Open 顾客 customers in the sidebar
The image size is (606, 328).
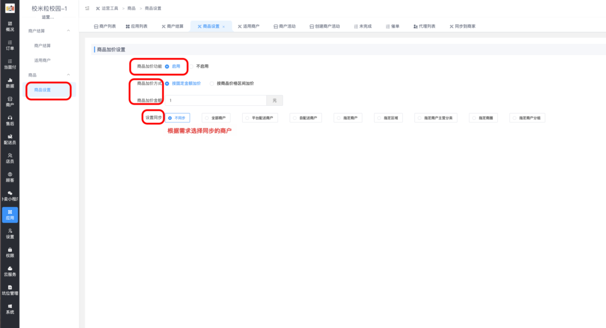coord(9,177)
